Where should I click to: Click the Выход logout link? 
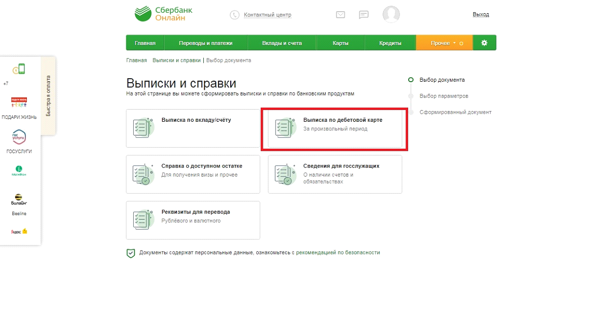tap(480, 15)
